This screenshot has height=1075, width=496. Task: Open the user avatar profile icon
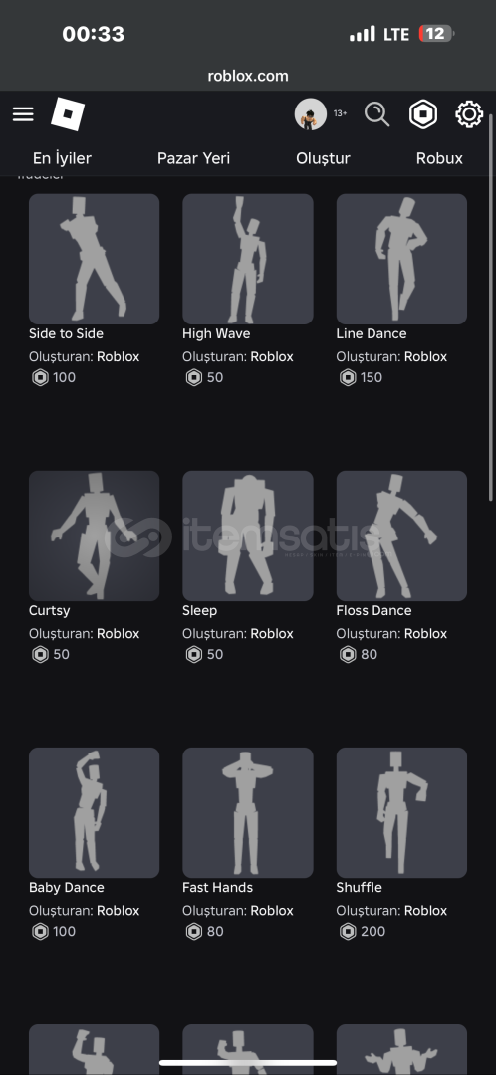pyautogui.click(x=310, y=113)
